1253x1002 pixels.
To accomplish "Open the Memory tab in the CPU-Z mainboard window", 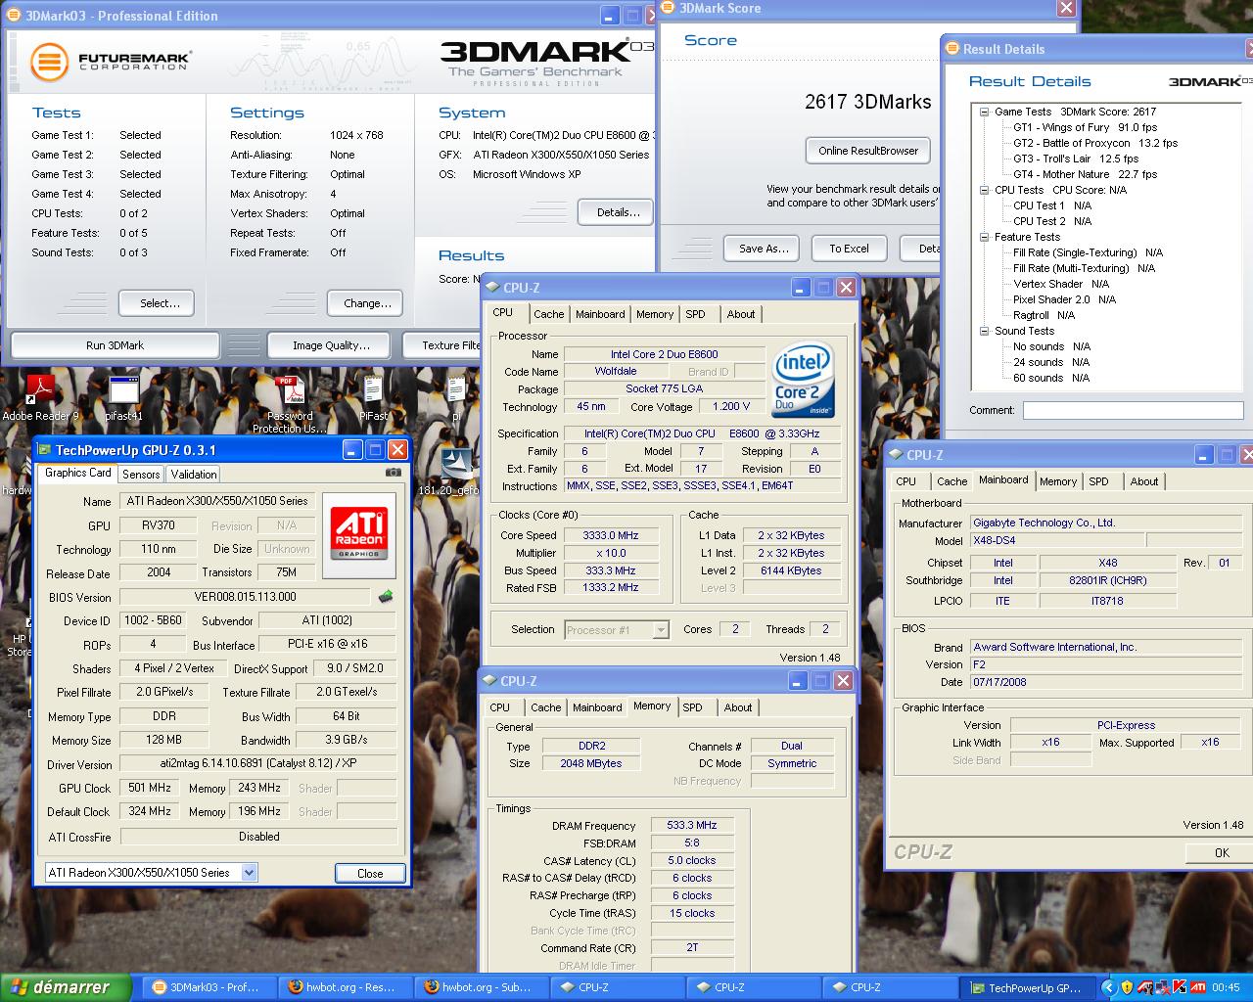I will (x=1058, y=481).
